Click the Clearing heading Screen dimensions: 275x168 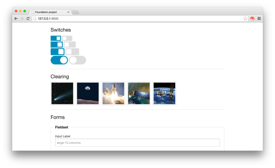60,77
